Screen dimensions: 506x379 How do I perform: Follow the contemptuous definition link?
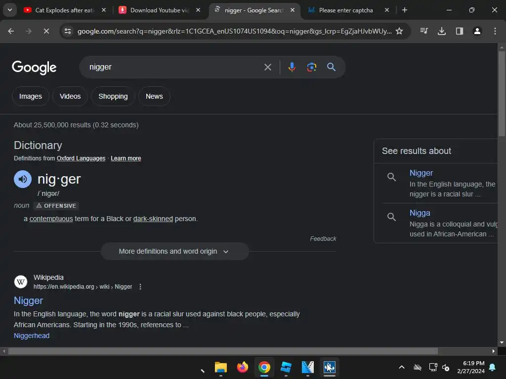51,219
